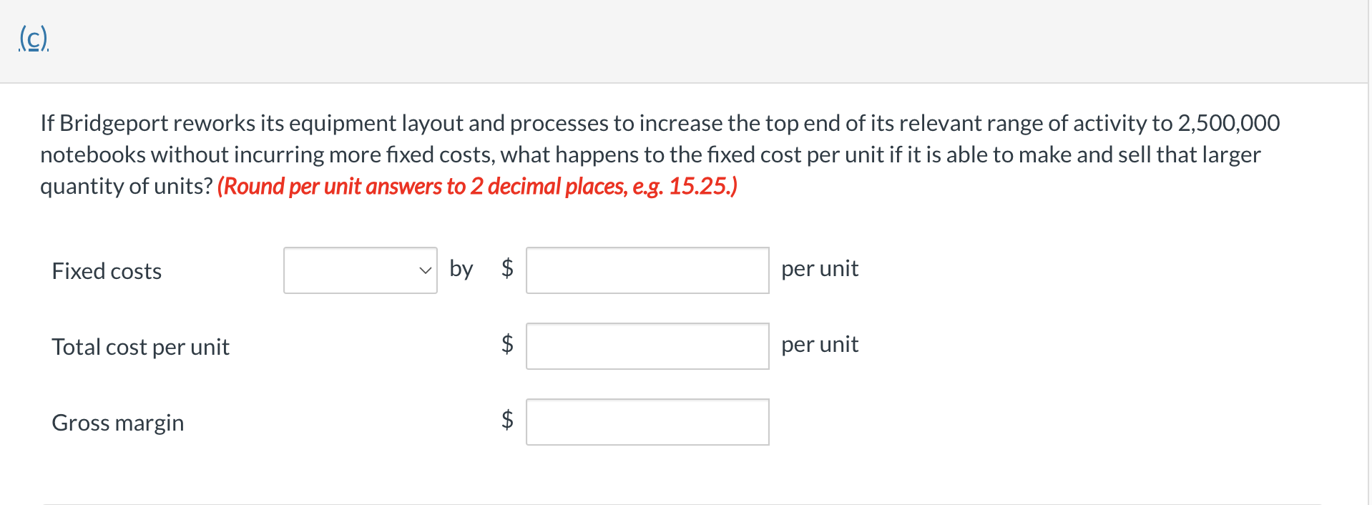1372x505 pixels.
Task: Click the Gross margin label text
Action: [x=117, y=423]
